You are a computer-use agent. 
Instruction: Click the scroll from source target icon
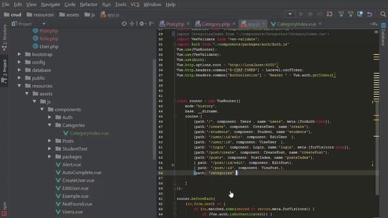(x=124, y=24)
